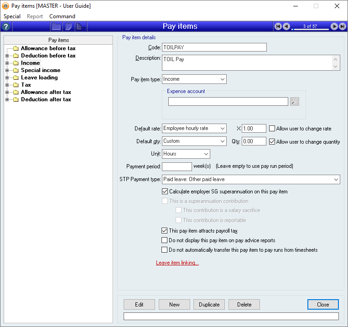Uncheck Allow user to change quantity
Viewport: 348px width, 327px height.
click(x=272, y=142)
